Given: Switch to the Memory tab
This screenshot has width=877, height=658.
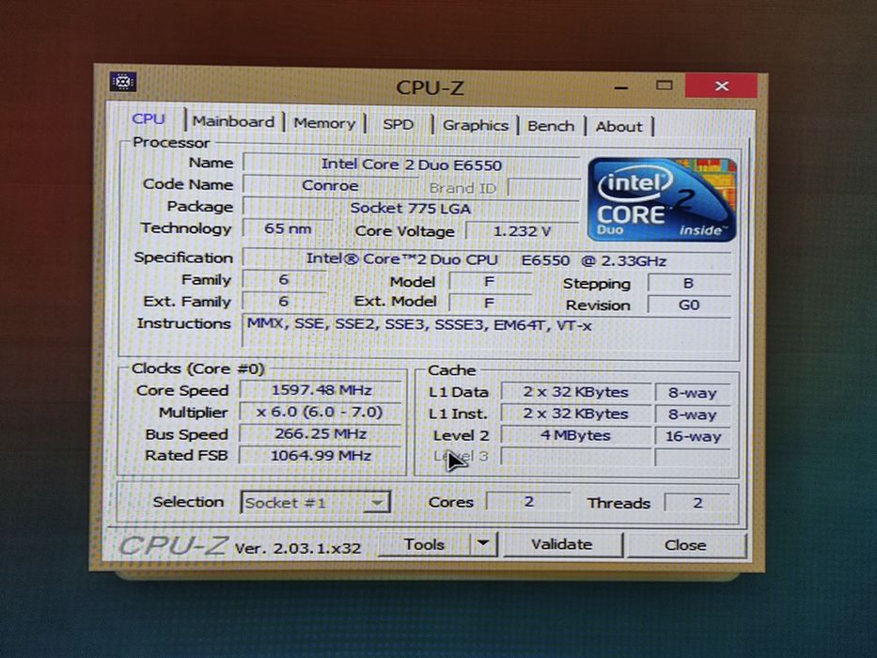Looking at the screenshot, I should pyautogui.click(x=324, y=123).
